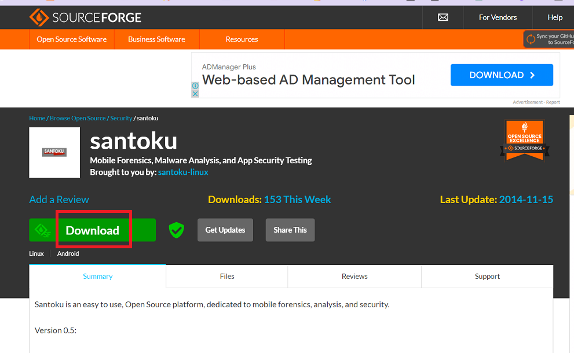Open the Help link

[555, 17]
